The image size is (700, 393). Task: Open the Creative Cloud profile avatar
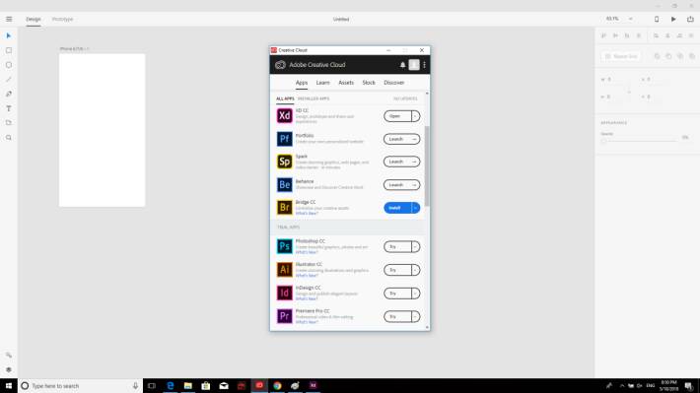[414, 65]
